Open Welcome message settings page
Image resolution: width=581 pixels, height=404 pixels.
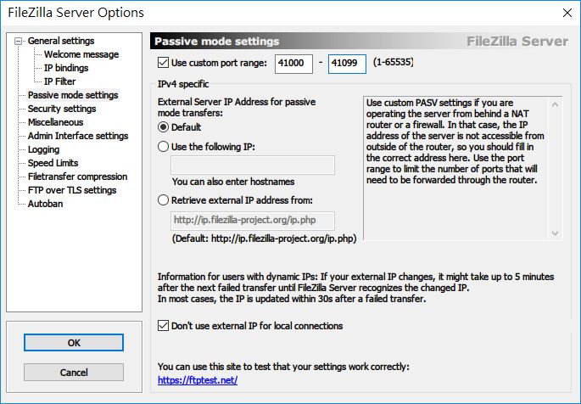81,54
